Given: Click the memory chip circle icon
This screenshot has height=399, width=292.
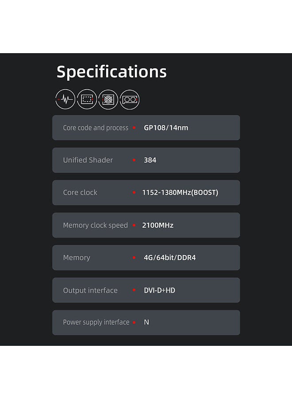Looking at the screenshot, I should (87, 99).
